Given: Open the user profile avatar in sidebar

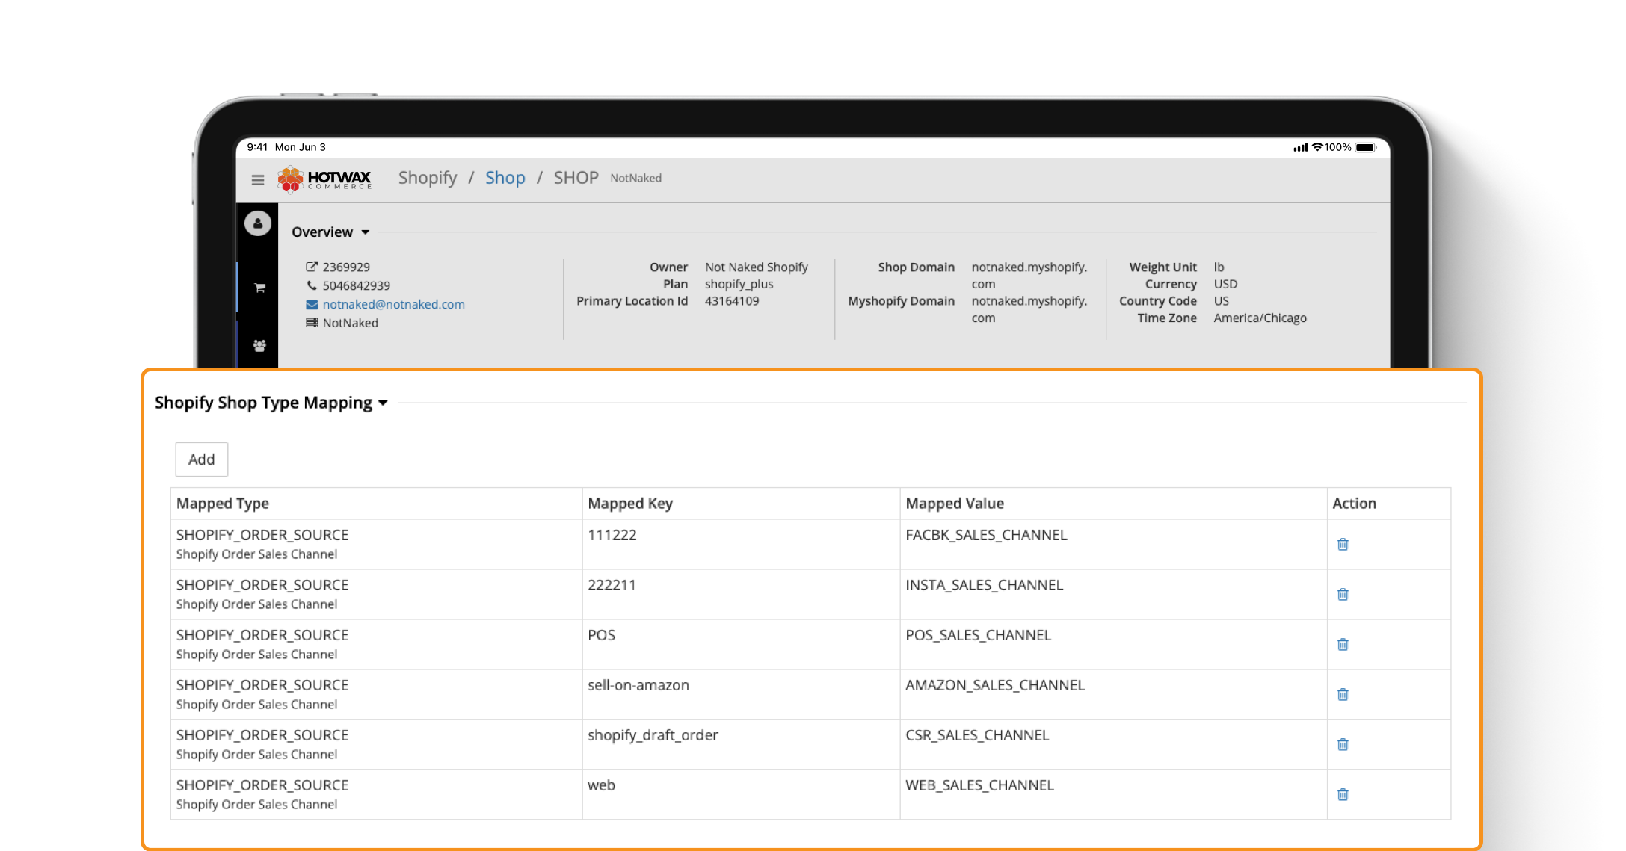Looking at the screenshot, I should click(x=258, y=223).
